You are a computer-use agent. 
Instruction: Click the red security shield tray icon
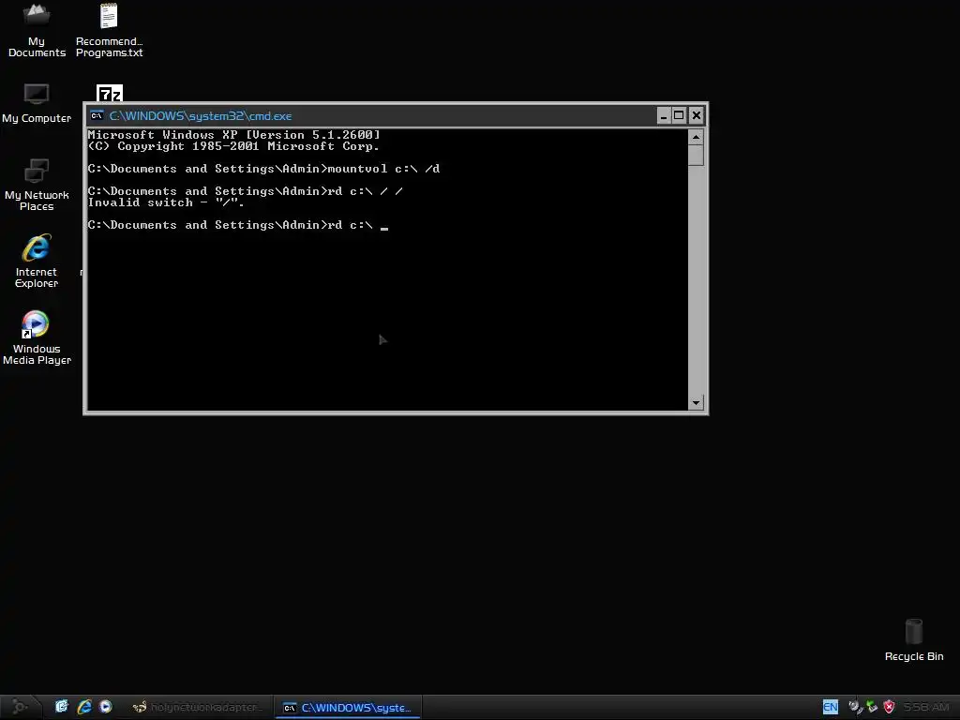coord(889,707)
